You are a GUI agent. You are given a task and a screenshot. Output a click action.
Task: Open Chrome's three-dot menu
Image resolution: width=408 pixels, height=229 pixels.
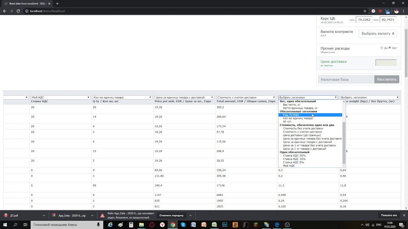(x=404, y=11)
